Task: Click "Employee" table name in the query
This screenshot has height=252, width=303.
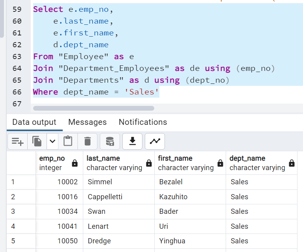Action: 83,56
